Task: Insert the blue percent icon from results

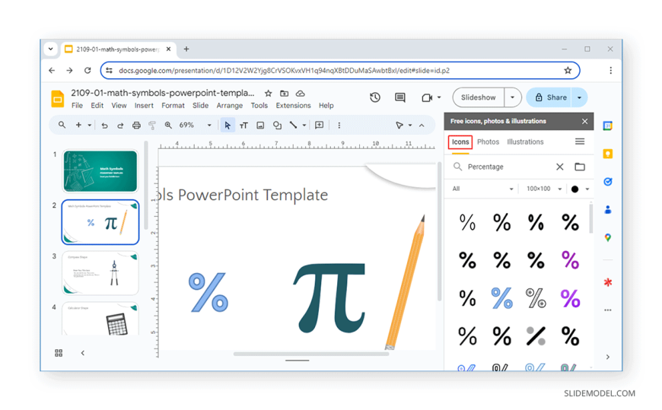Action: point(502,298)
